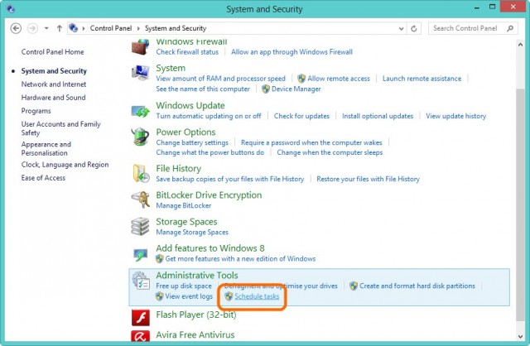The height and width of the screenshot is (346, 530).
Task: Click Manage BitLocker link
Action: pyautogui.click(x=184, y=206)
